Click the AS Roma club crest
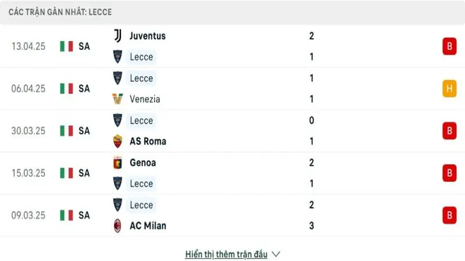Image resolution: width=465 pixels, height=261 pixels. pos(118,141)
